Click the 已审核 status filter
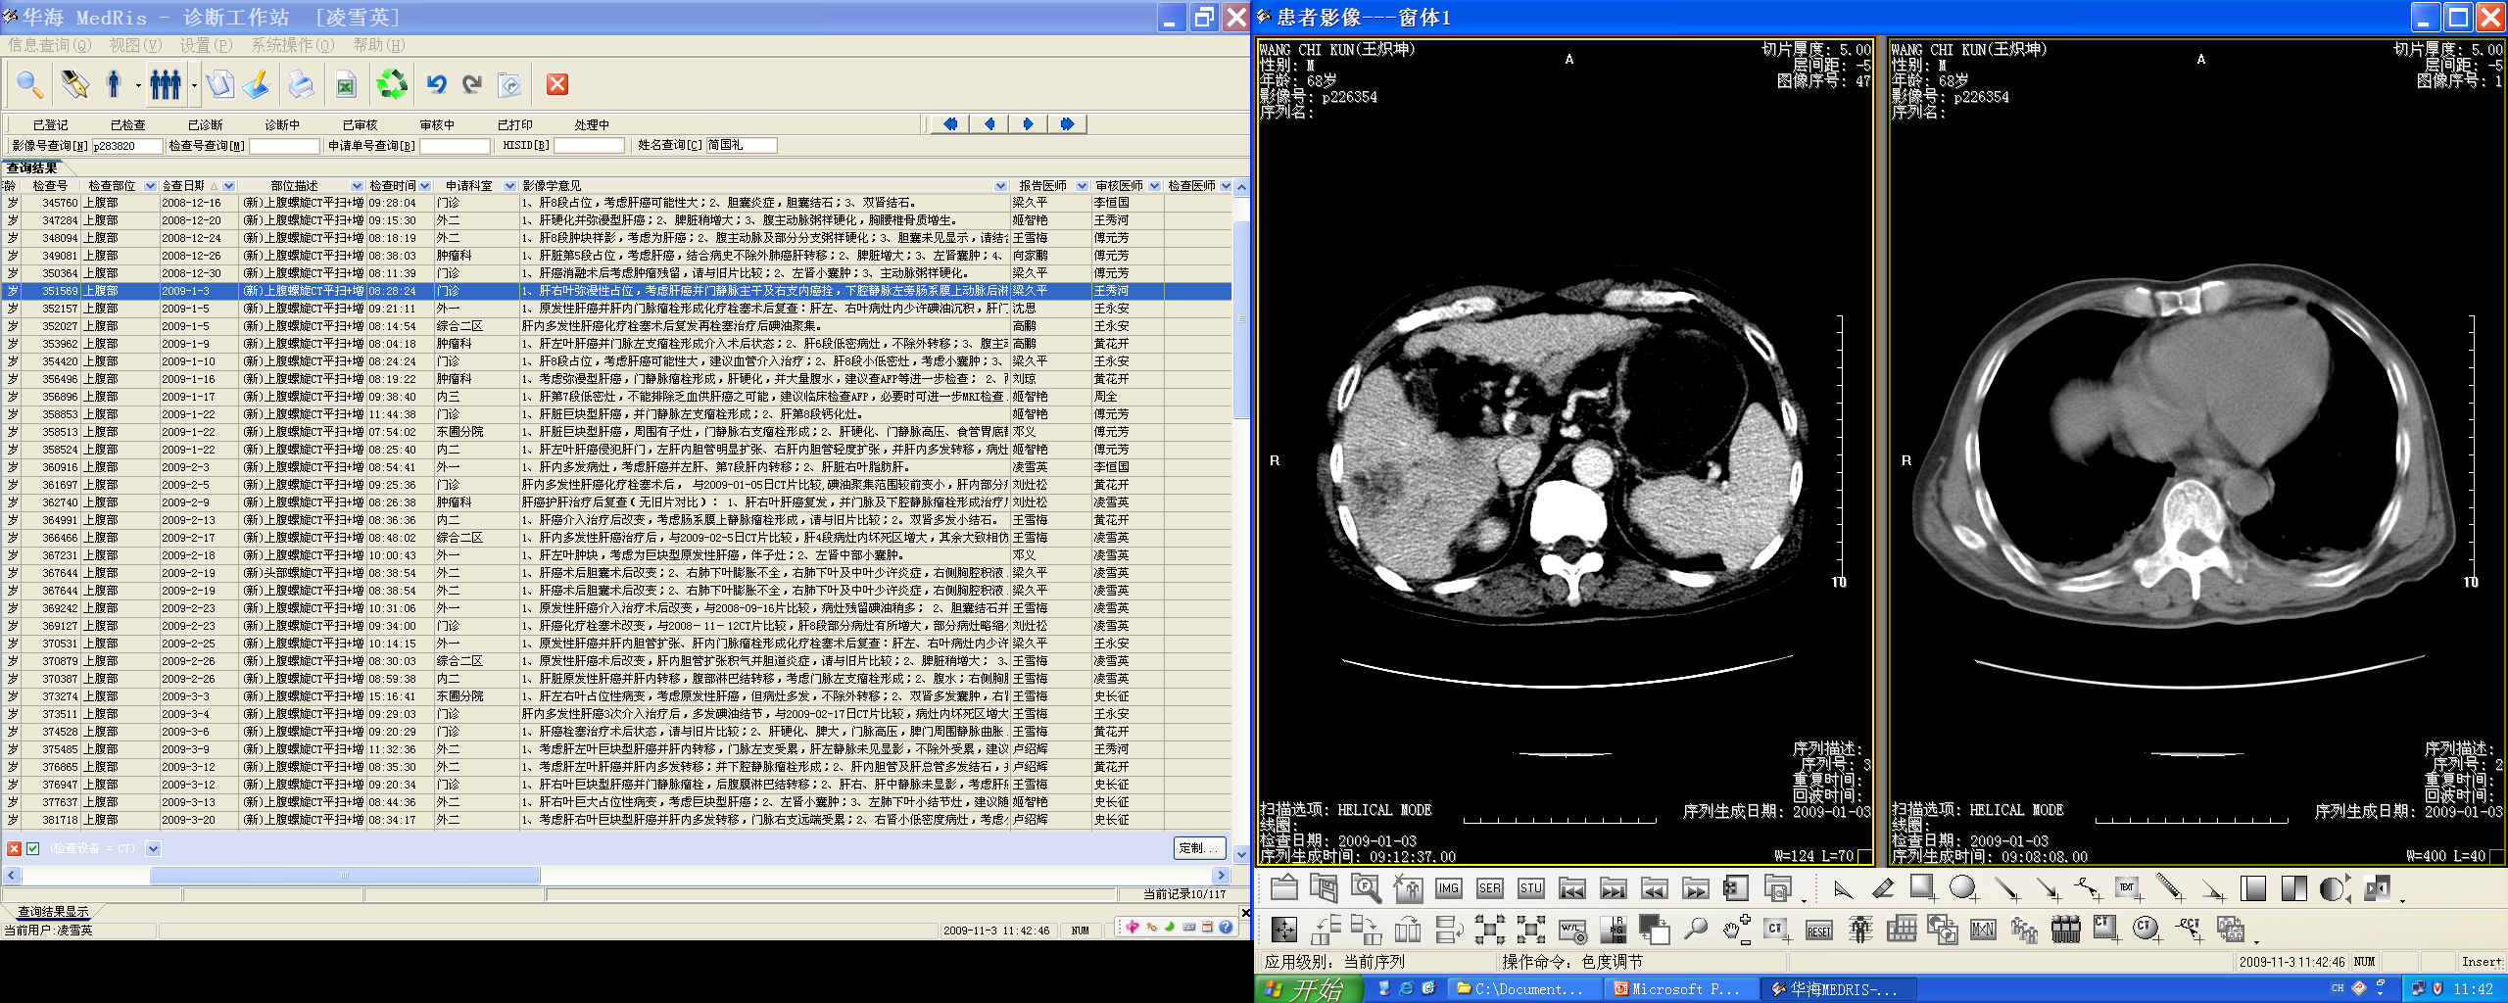Screen dimensions: 2508x1003 coord(360,125)
